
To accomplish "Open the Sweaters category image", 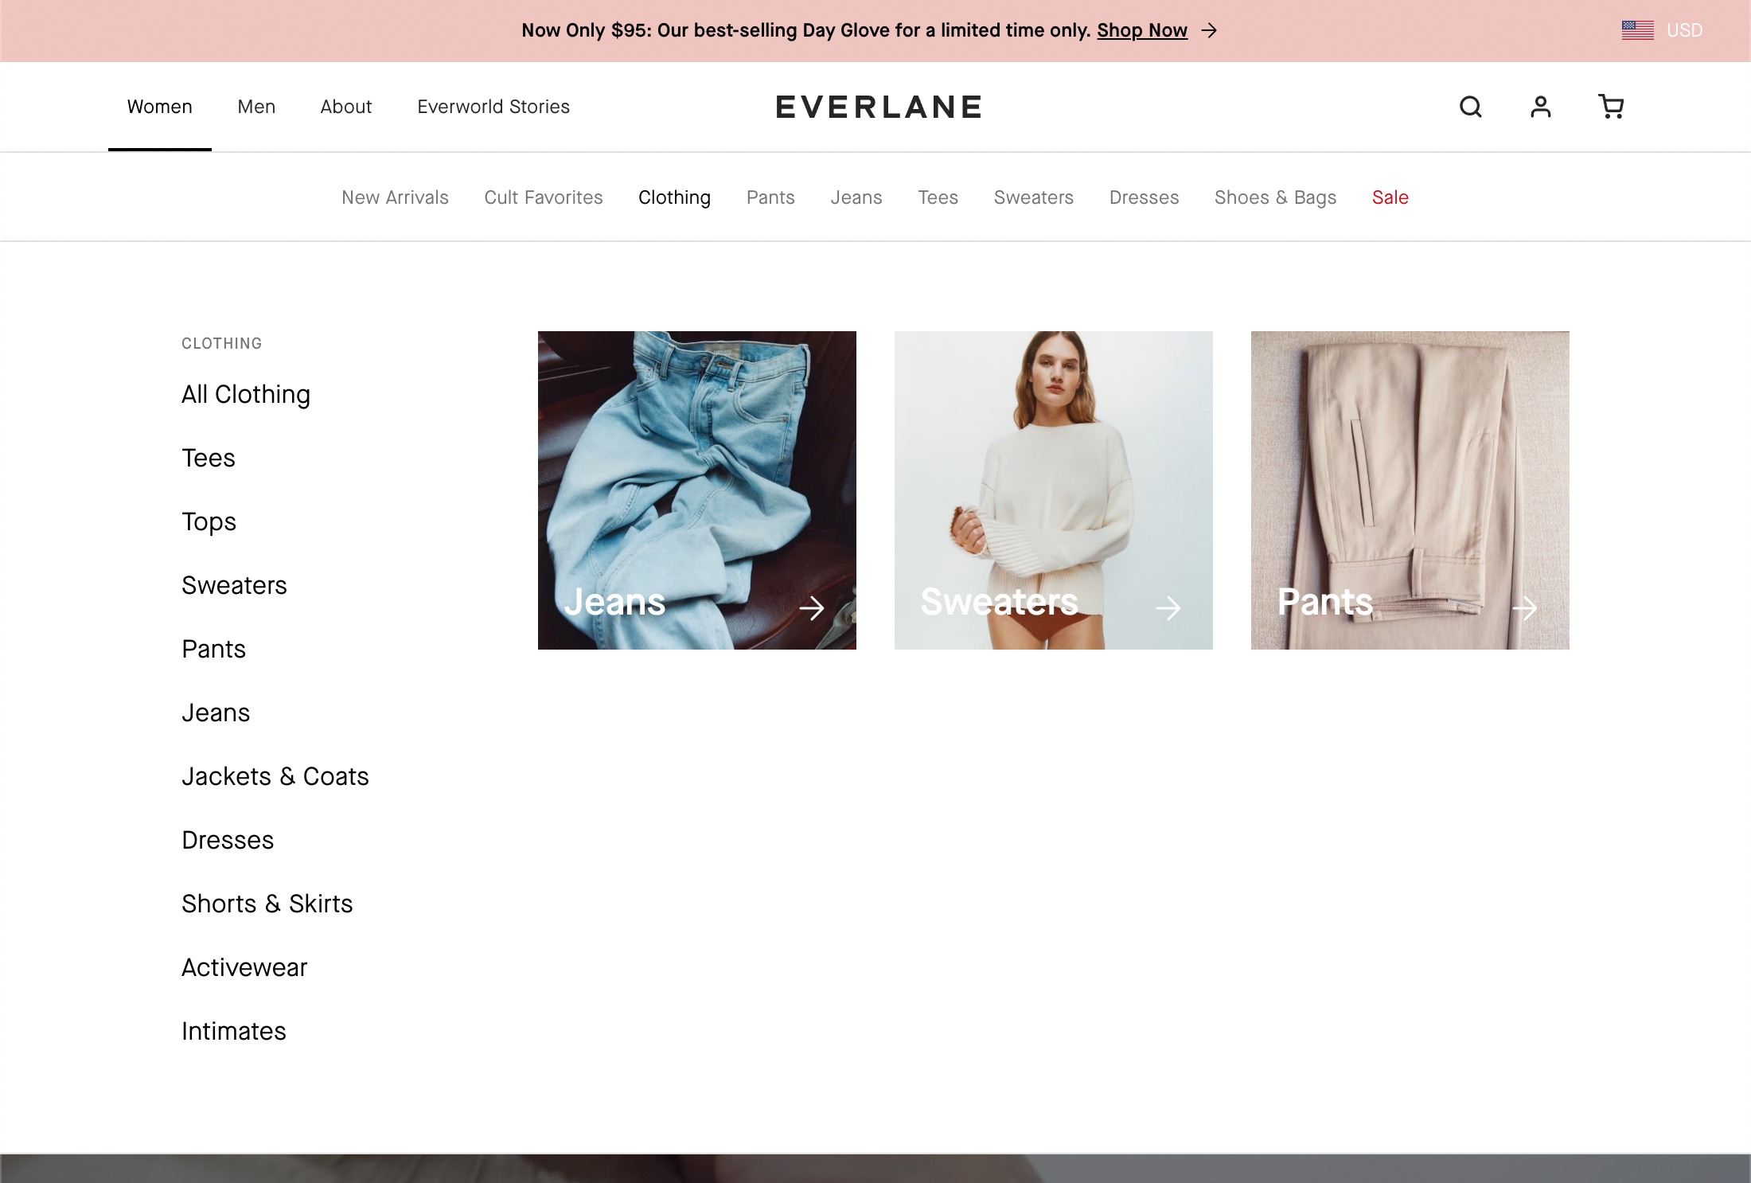I will [1053, 490].
